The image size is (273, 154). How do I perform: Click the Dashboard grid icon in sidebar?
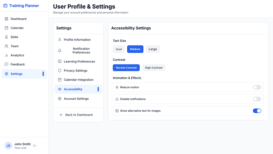(x=7, y=19)
